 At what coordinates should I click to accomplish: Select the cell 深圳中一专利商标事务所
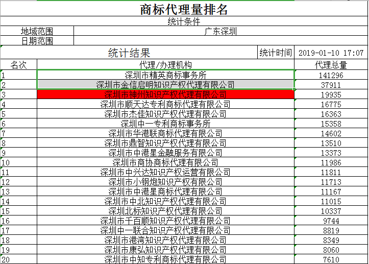click(x=166, y=124)
